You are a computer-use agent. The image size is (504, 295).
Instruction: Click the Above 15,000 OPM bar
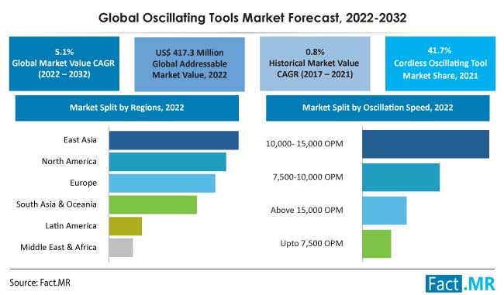coord(385,211)
